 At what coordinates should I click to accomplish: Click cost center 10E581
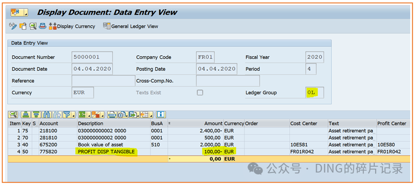pos(299,145)
